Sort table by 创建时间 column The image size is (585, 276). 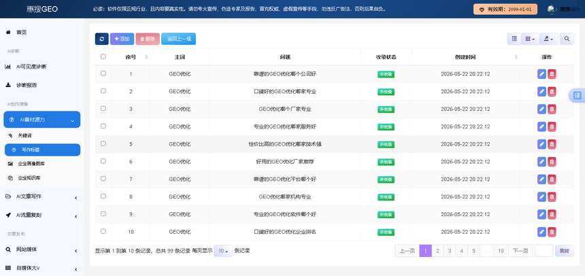point(465,57)
